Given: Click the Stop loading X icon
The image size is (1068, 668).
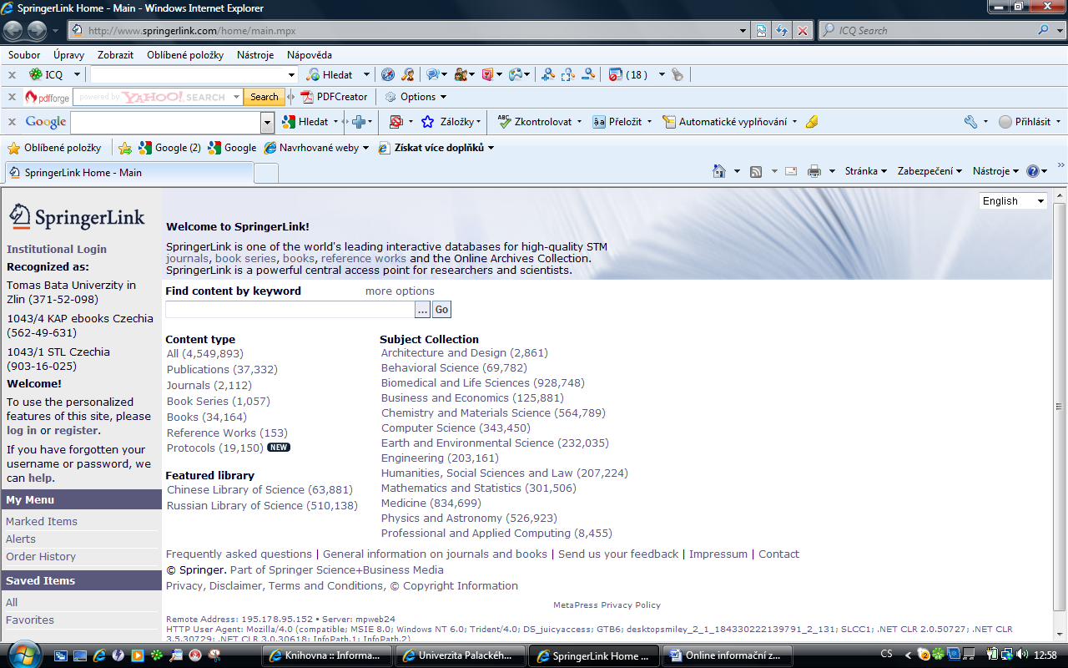Looking at the screenshot, I should click(803, 31).
